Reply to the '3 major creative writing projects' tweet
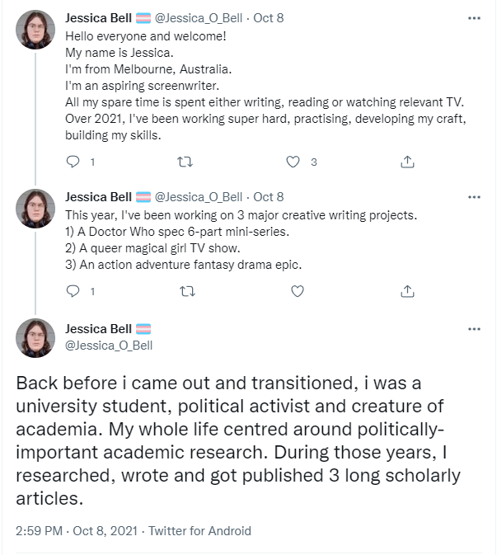Screen dimensions: 497x555 (73, 291)
